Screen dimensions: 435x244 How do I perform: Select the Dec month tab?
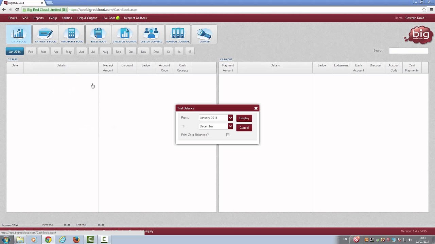(x=156, y=52)
